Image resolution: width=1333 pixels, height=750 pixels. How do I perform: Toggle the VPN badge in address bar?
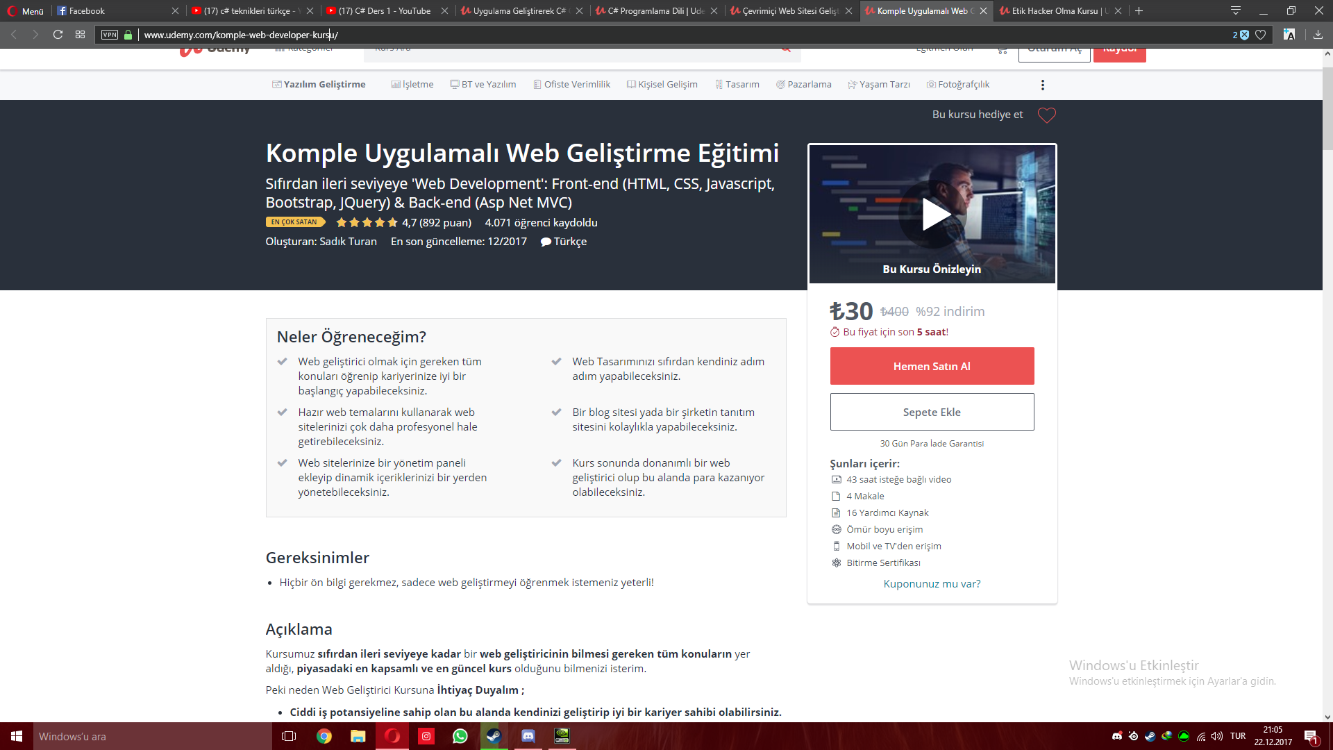click(x=110, y=35)
